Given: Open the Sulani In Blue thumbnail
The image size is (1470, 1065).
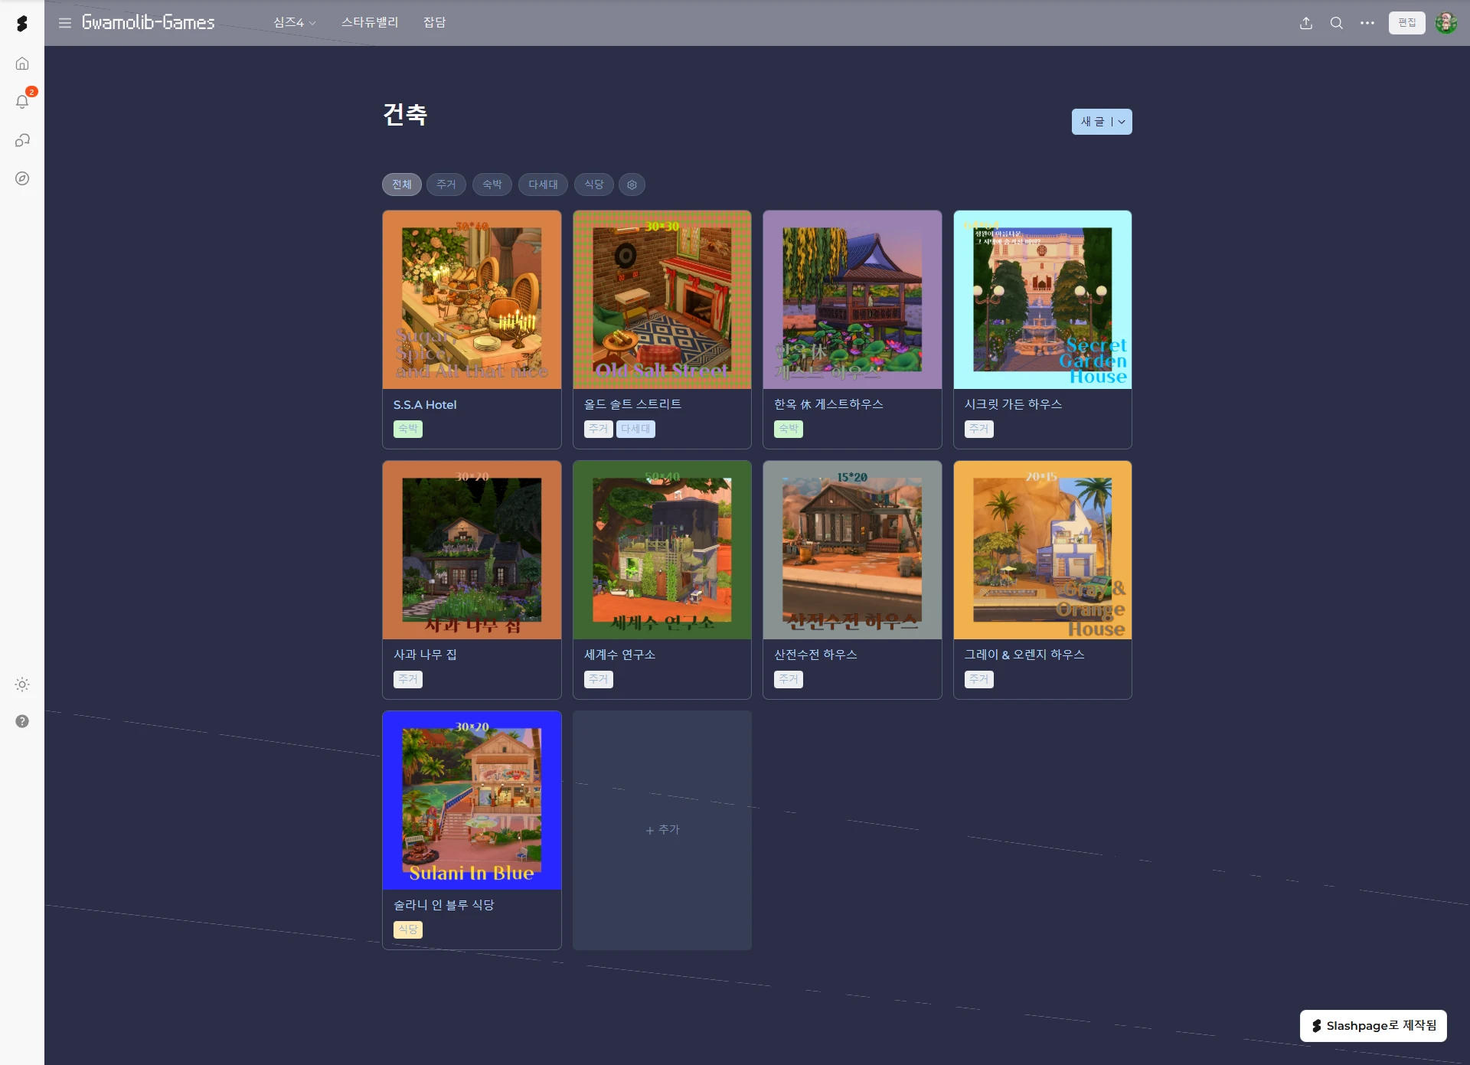Looking at the screenshot, I should pyautogui.click(x=472, y=800).
